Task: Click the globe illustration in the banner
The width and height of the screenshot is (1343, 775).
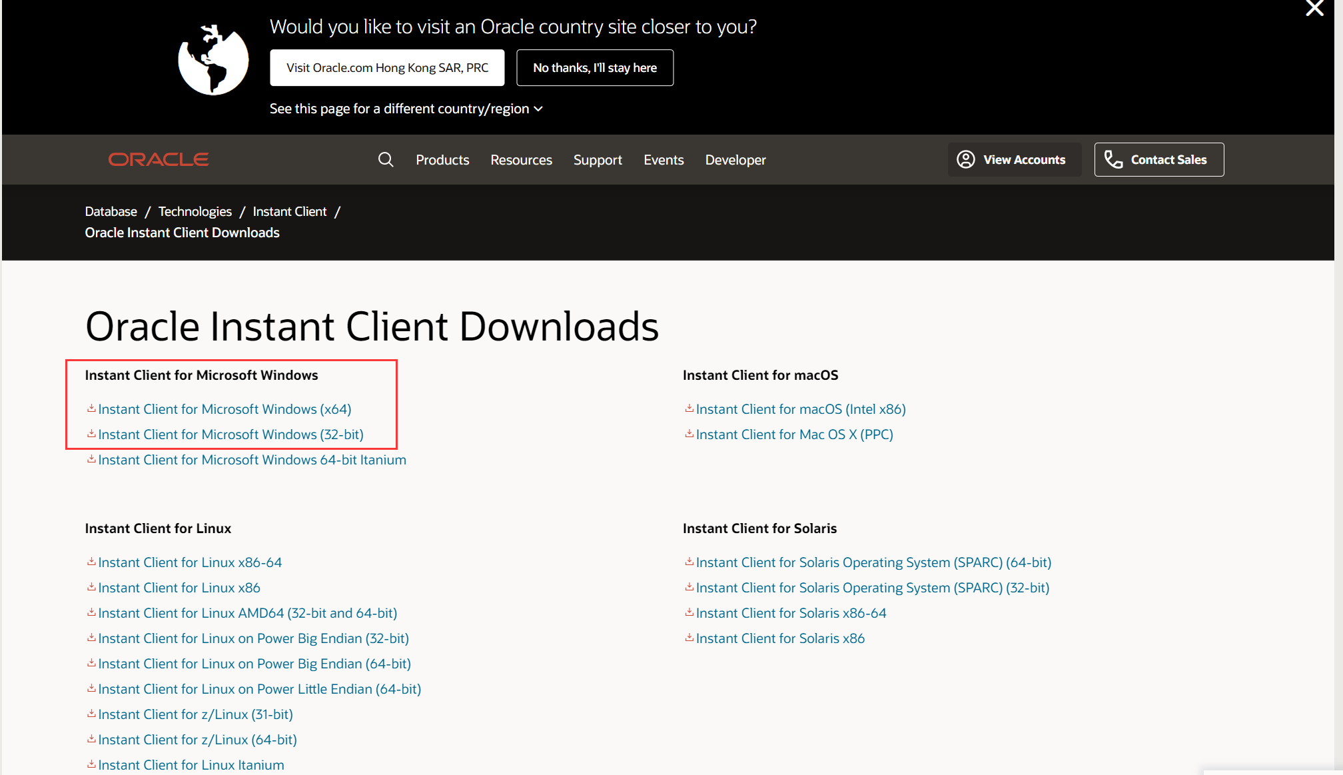Action: (x=213, y=59)
